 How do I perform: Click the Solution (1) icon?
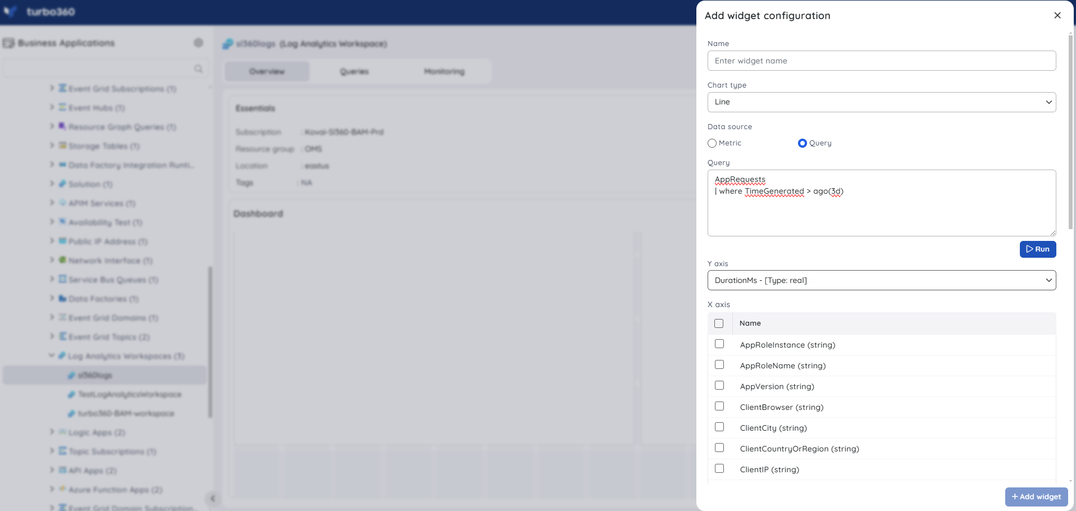tap(62, 184)
